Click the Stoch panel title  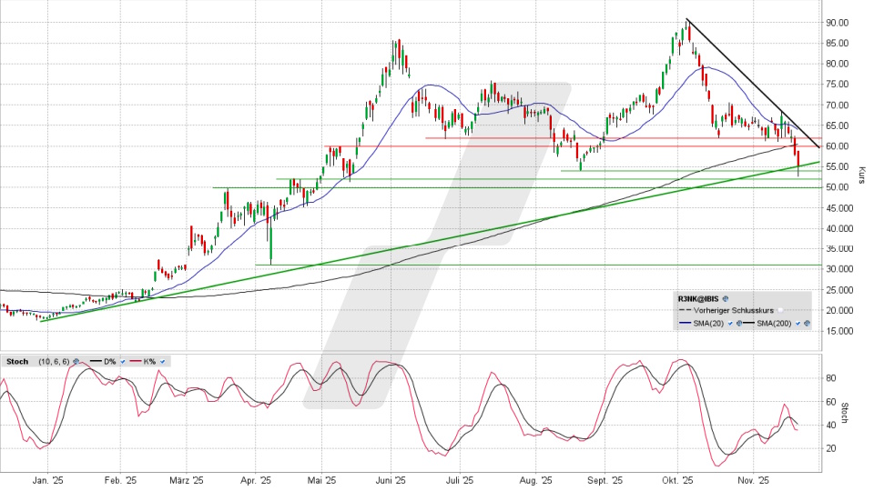click(x=16, y=361)
